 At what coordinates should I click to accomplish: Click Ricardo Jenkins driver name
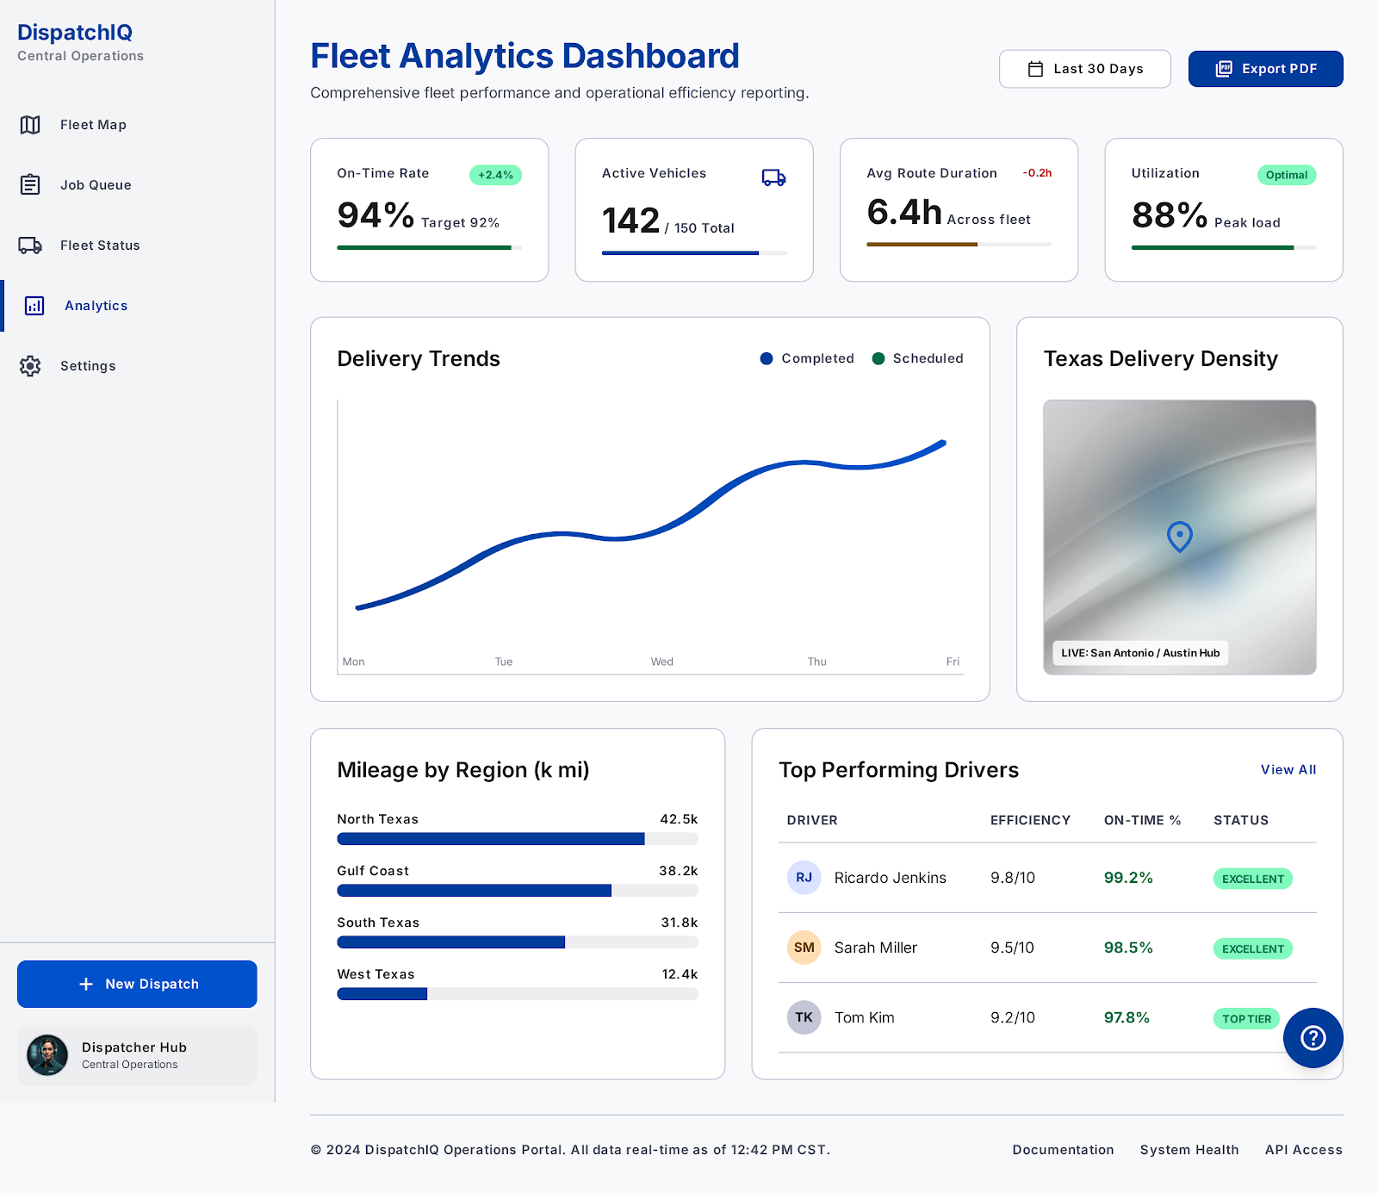[x=890, y=878]
